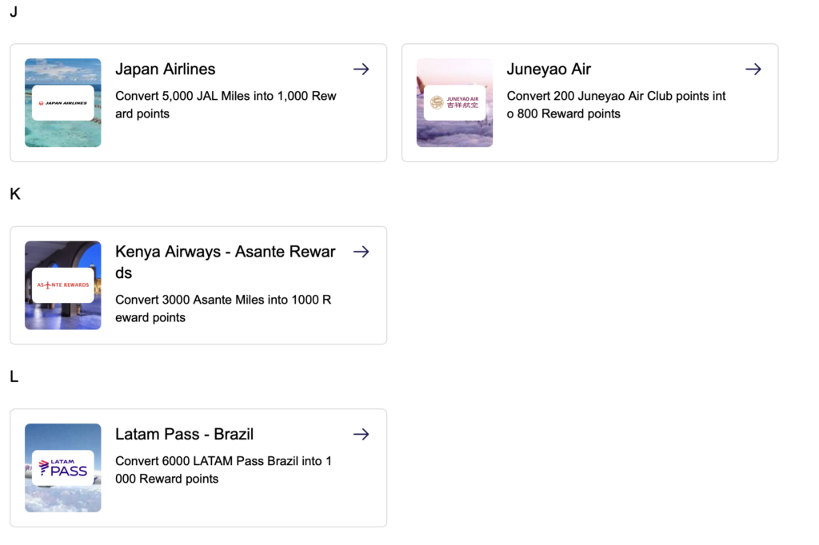Click the section letter L heading
819x545 pixels.
coord(14,376)
